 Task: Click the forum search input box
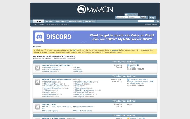tap(146, 21)
